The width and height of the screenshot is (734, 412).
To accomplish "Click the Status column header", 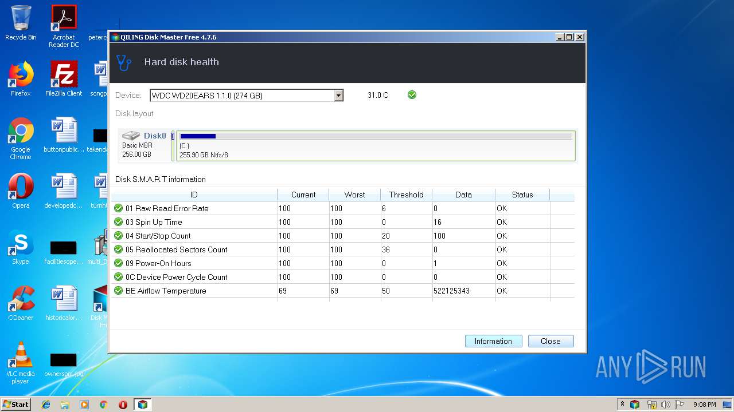I will click(522, 195).
